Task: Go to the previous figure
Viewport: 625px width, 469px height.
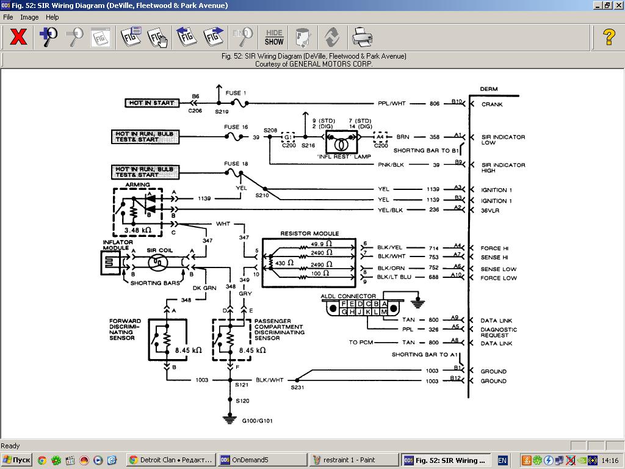Action: point(187,37)
